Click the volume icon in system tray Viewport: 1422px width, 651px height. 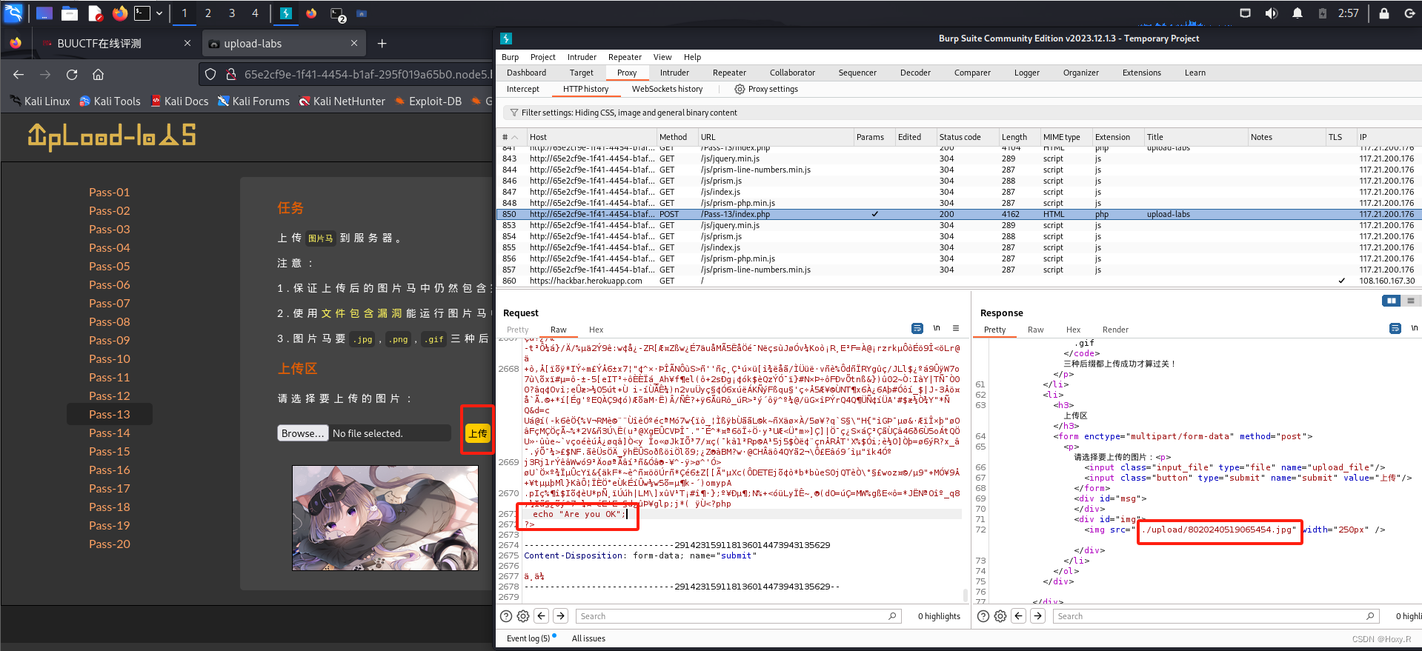[1272, 13]
